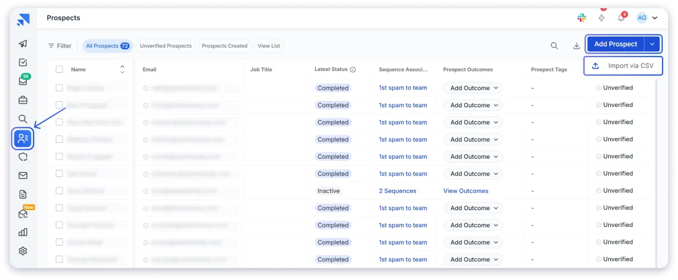Click the lightning bolt icon in the header
The width and height of the screenshot is (678, 280).
tap(601, 18)
